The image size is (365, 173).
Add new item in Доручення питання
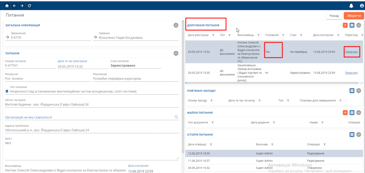(345, 25)
